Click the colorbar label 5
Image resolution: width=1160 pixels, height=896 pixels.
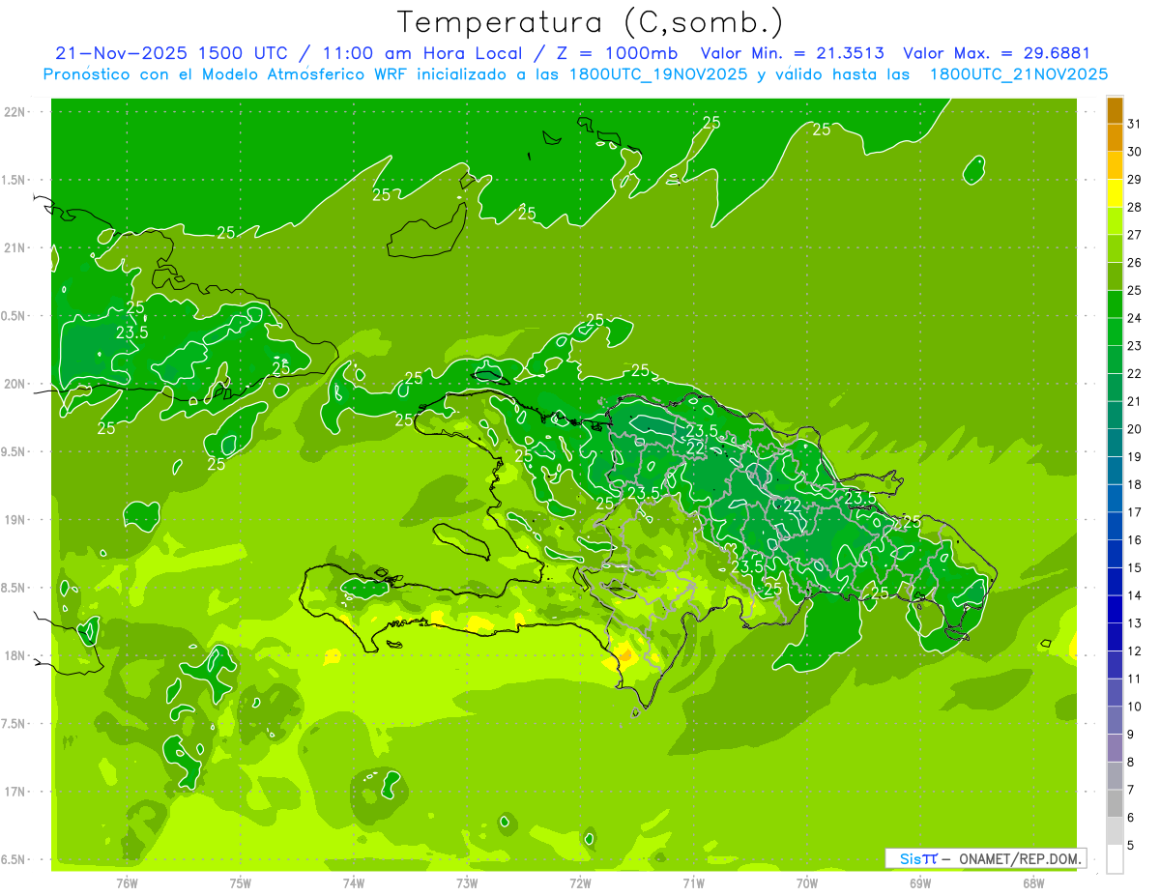(1131, 846)
